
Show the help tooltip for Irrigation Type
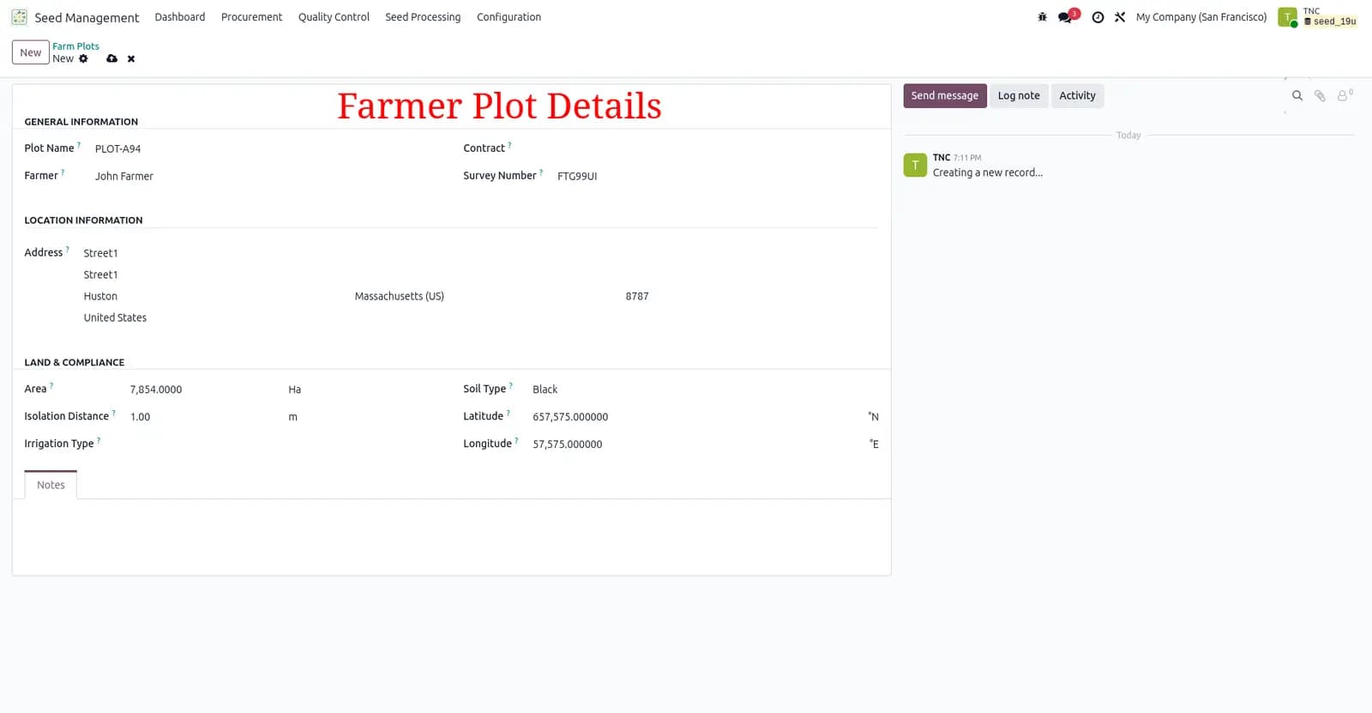99,440
